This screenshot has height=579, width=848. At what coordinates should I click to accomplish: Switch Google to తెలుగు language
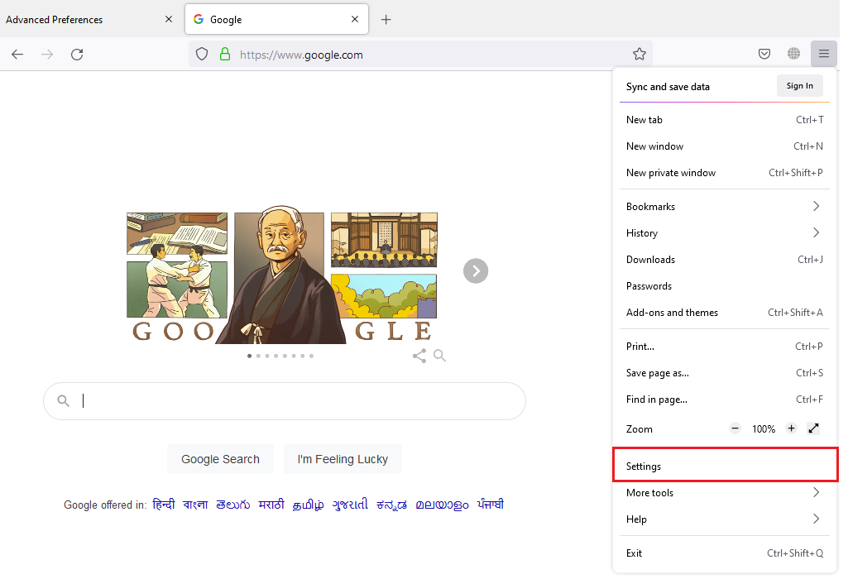233,505
